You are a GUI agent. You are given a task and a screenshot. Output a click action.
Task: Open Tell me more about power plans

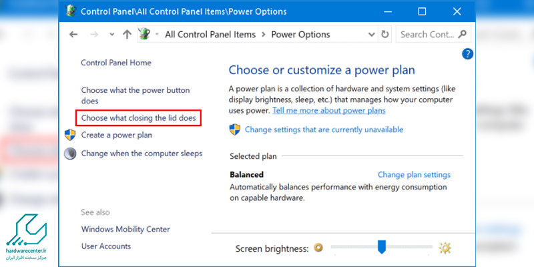(x=329, y=110)
